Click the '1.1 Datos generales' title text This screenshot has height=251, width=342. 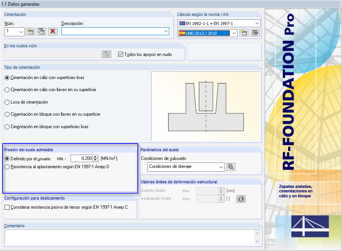(x=20, y=4)
